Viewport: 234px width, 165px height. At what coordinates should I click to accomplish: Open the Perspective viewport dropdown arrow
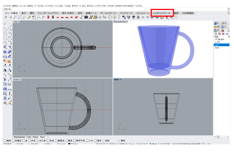coord(127,22)
